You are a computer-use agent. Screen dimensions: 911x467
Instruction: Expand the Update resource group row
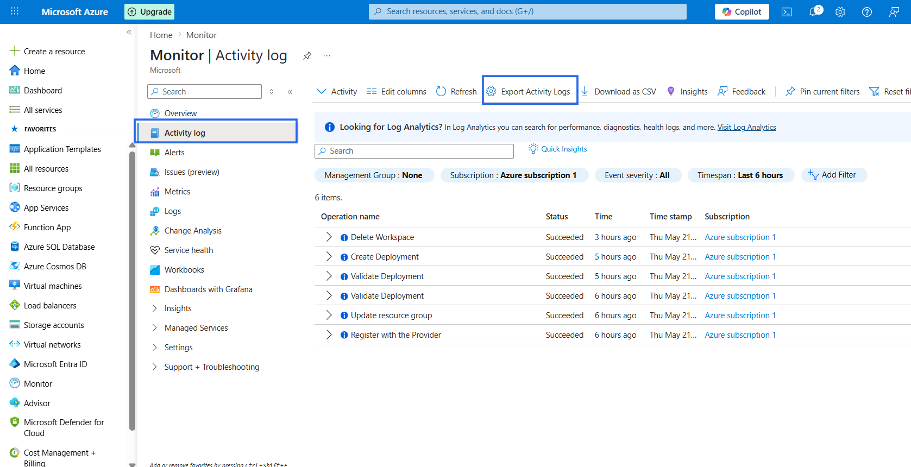point(329,315)
